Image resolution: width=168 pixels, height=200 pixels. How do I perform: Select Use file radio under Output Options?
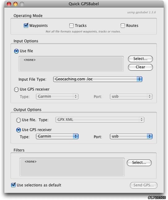point(19,120)
